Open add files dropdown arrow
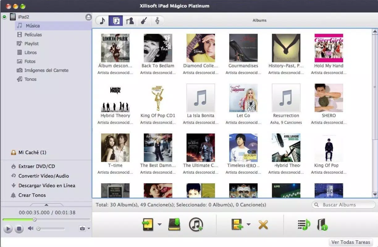This screenshot has width=378, height=247. [248, 224]
